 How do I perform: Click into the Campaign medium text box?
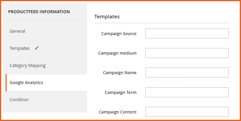click(x=187, y=53)
